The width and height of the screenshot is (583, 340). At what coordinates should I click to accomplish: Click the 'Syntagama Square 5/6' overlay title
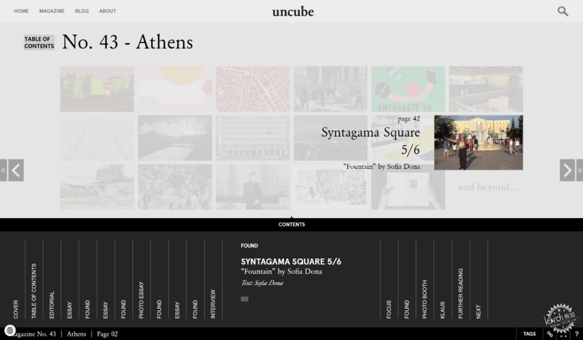(370, 141)
